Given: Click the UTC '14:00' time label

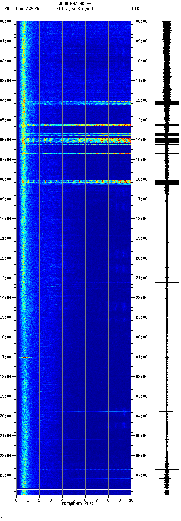Looking at the screenshot, I should [142, 140].
